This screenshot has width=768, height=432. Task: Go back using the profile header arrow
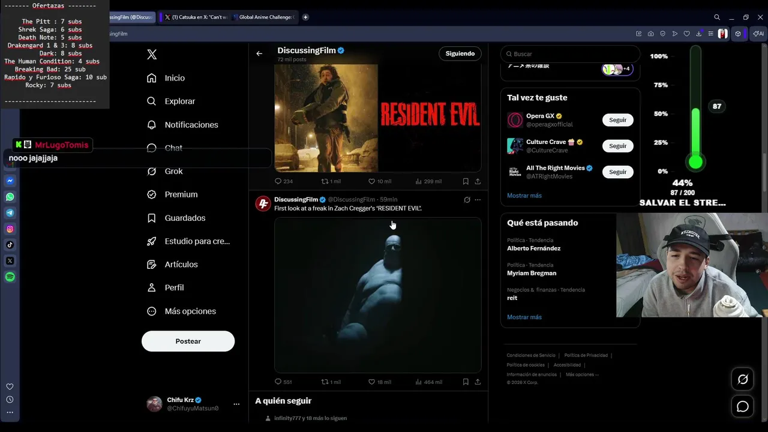coord(259,53)
